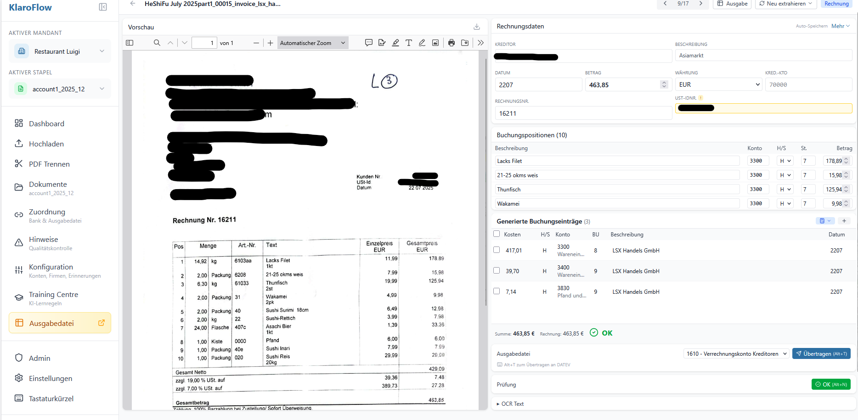Expand the OCR Text section
858x420 pixels.
tap(510, 404)
